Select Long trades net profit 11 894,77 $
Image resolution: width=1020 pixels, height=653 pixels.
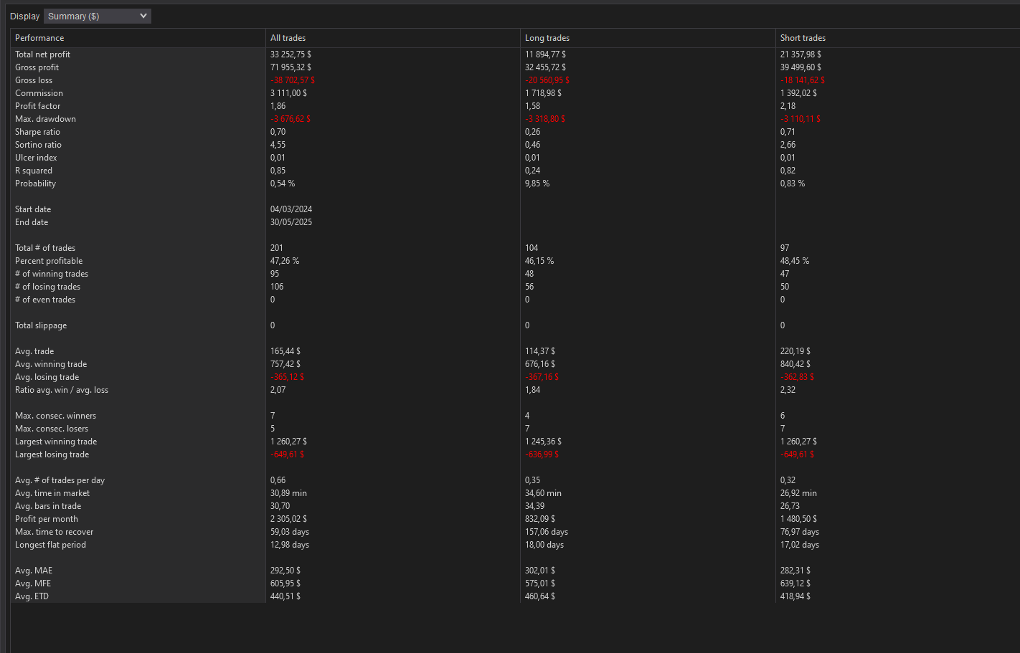click(x=545, y=54)
